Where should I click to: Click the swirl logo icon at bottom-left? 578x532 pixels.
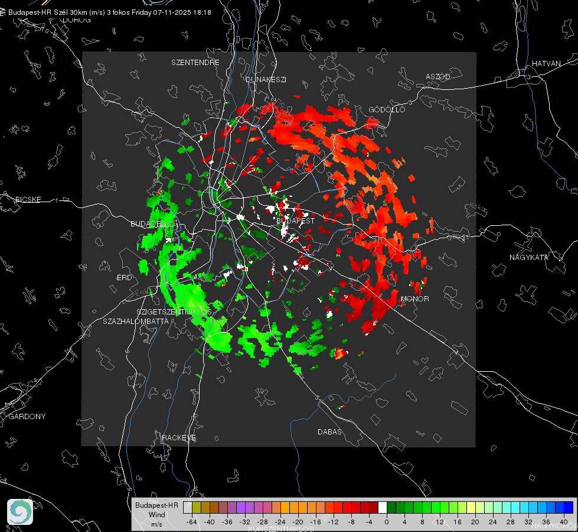click(20, 512)
